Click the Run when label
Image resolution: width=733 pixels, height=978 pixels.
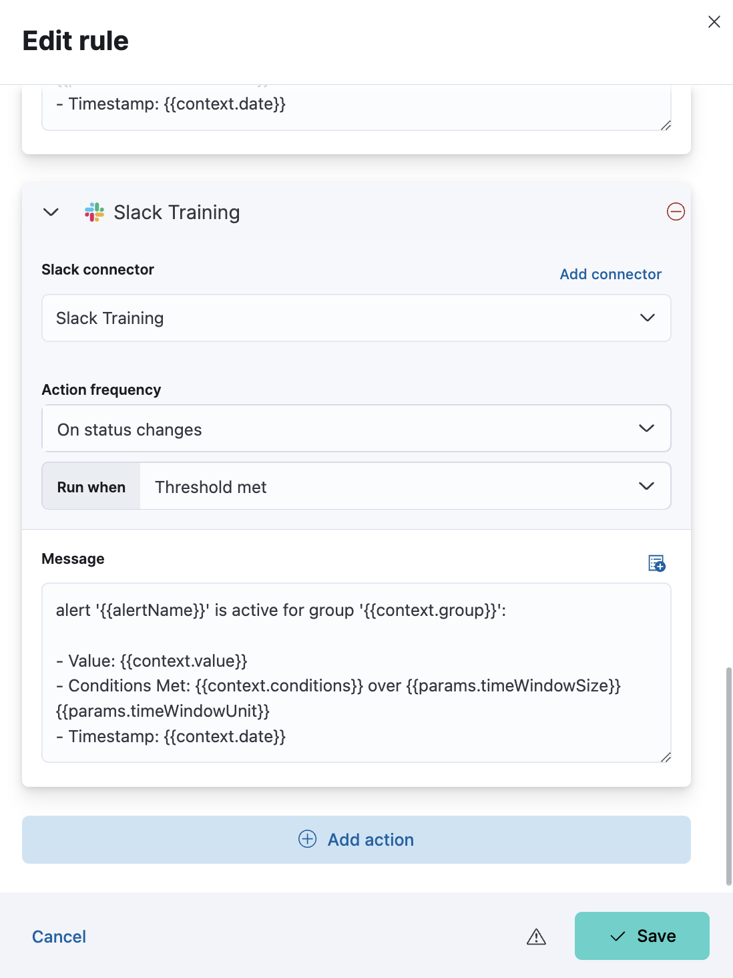pyautogui.click(x=91, y=487)
